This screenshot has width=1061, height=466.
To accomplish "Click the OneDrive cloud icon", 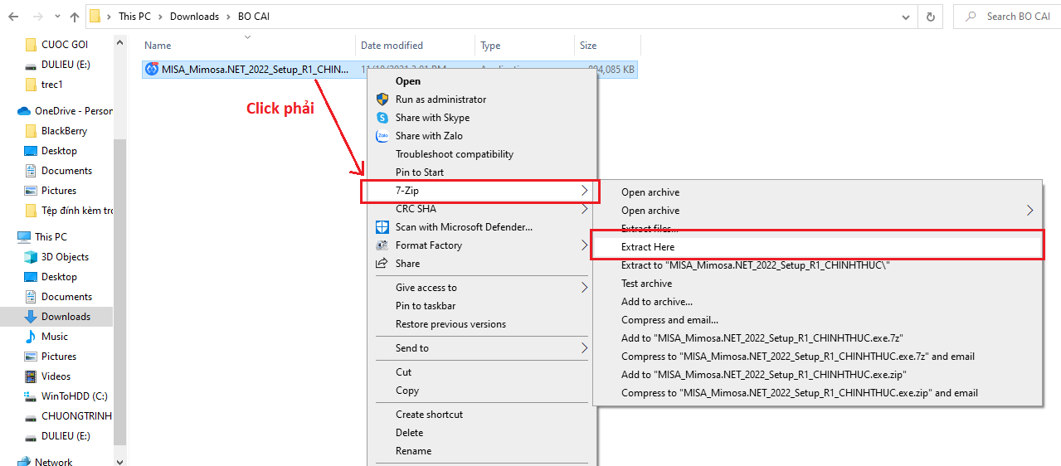I will tap(24, 111).
